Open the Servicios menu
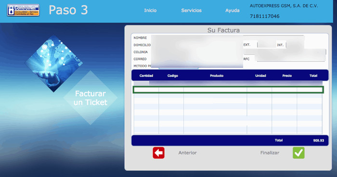 pyautogui.click(x=191, y=10)
